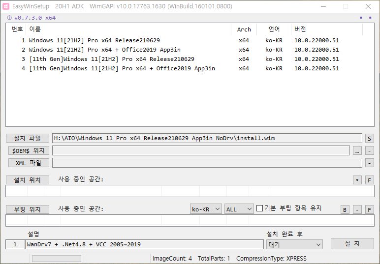Click the 부팅 위치 partition list box
The image size is (380, 264).
point(190,220)
